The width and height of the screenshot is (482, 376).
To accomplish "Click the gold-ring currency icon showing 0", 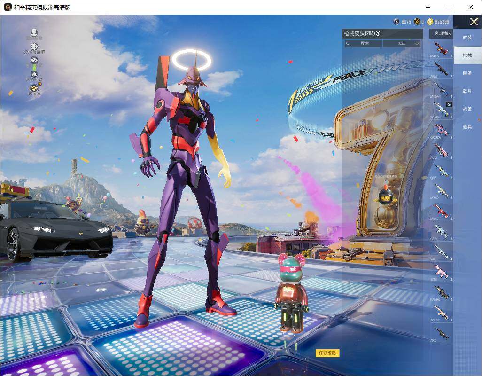I will [417, 22].
